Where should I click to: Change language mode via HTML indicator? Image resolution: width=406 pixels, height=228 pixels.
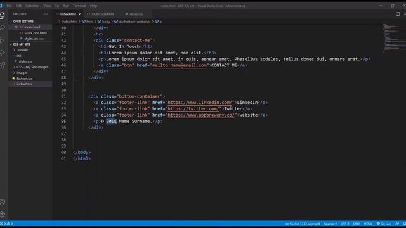[368, 224]
